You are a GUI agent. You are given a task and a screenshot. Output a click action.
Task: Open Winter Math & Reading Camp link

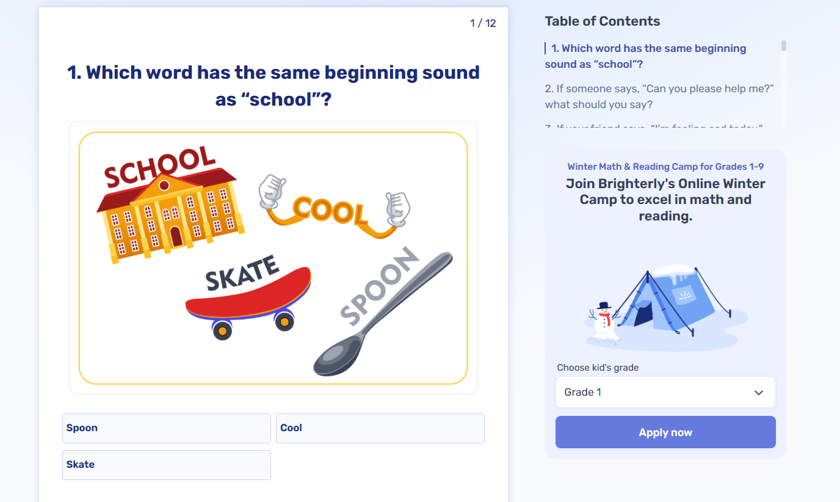pos(665,167)
